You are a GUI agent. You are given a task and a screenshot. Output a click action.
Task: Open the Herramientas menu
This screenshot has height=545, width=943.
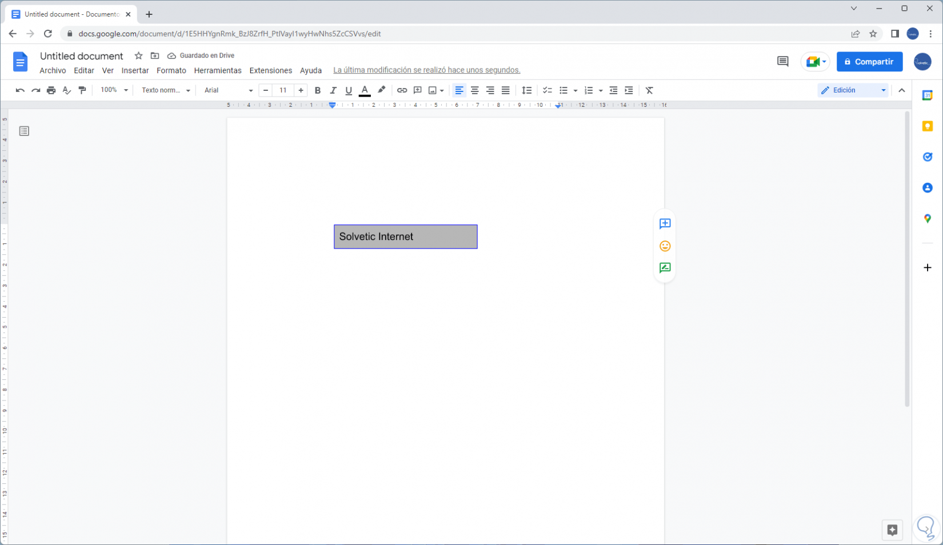(218, 70)
